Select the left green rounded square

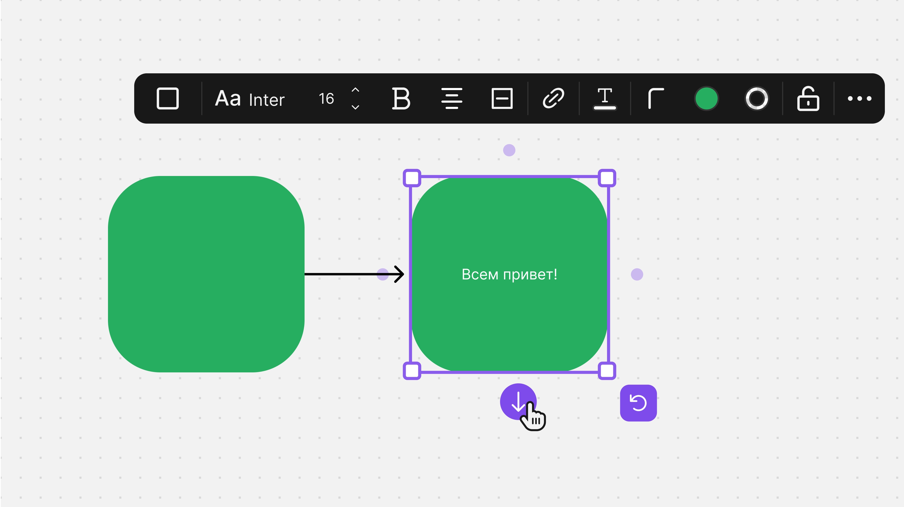click(206, 274)
